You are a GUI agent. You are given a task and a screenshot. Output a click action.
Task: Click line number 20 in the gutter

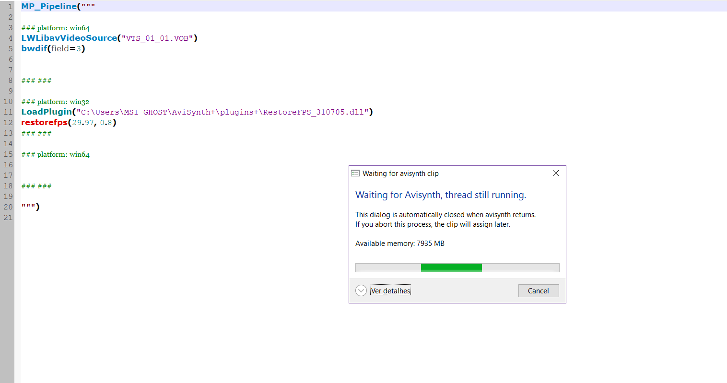[x=8, y=207]
